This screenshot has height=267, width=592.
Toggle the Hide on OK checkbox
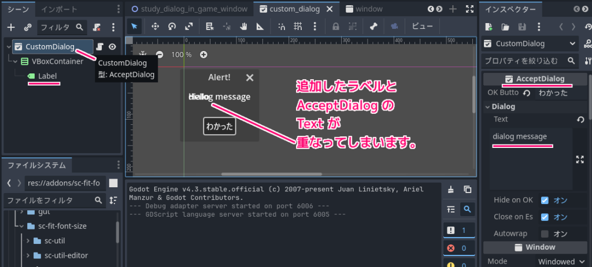tap(545, 200)
